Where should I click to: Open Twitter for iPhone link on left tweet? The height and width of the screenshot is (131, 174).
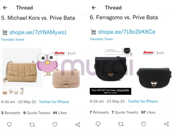(x=54, y=102)
